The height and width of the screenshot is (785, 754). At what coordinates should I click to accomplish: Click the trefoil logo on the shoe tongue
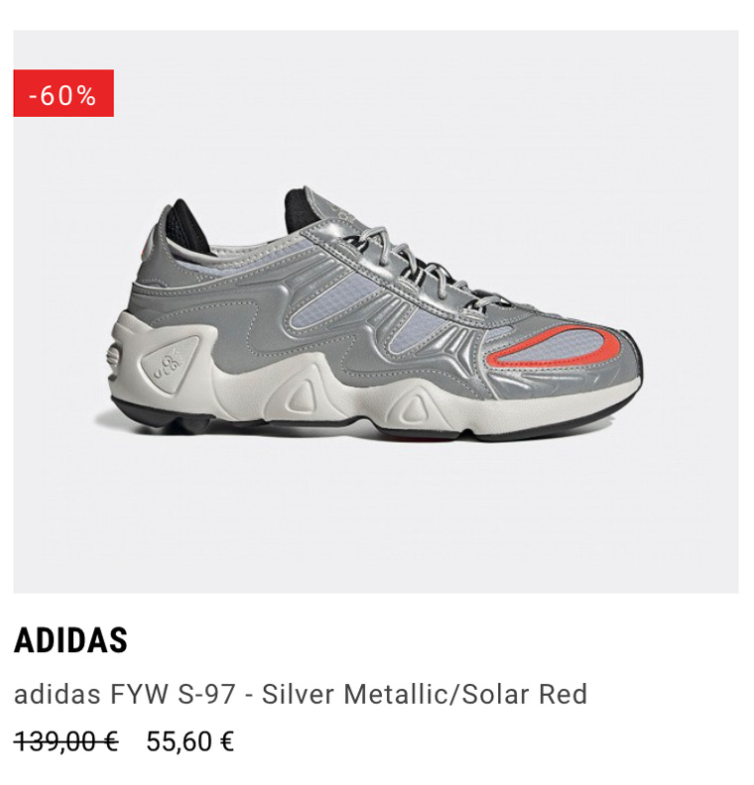point(343,209)
